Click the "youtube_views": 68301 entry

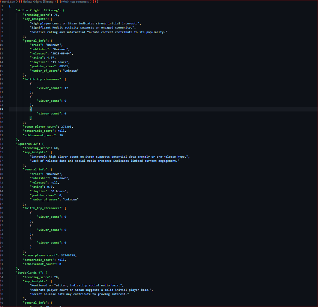(x=49, y=66)
